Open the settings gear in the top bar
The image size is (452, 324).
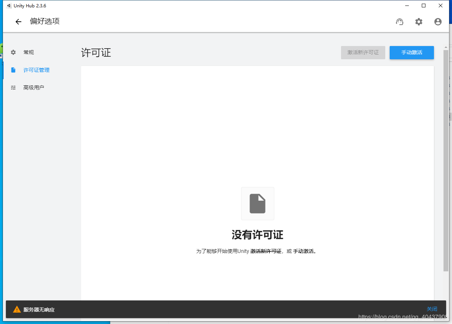[x=419, y=22]
